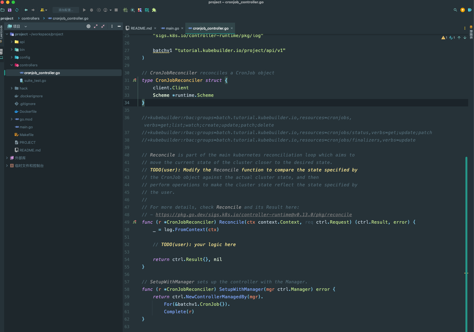Expand the api folder
Screen dimensions: 474x332
12,42
